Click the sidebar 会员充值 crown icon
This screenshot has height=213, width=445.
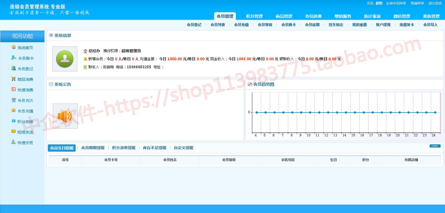14,111
